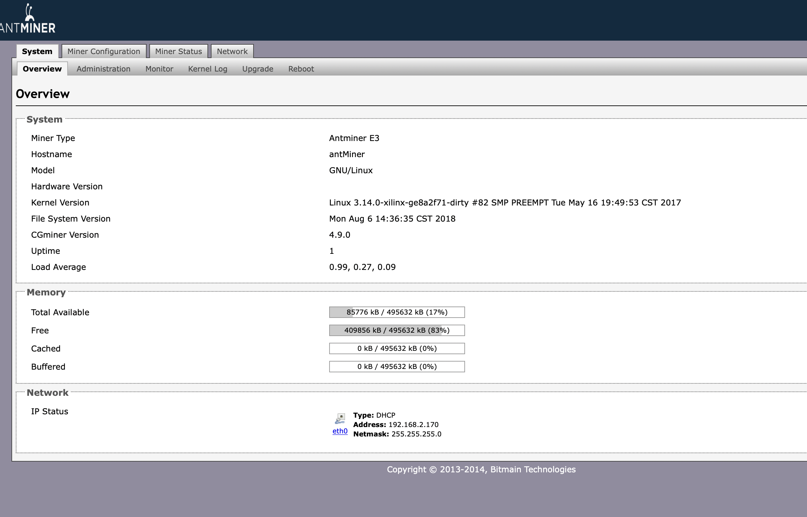
Task: Select the System main tab
Action: 37,51
